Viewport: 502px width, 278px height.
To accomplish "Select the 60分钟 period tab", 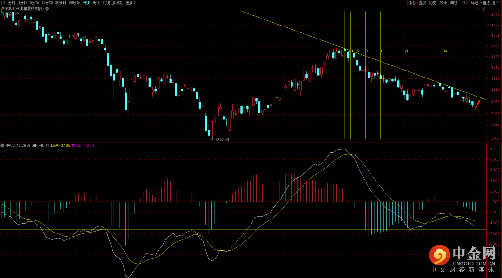I will coord(74,3).
